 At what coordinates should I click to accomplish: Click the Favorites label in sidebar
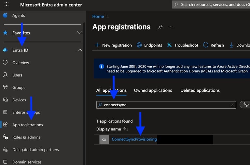[21, 33]
